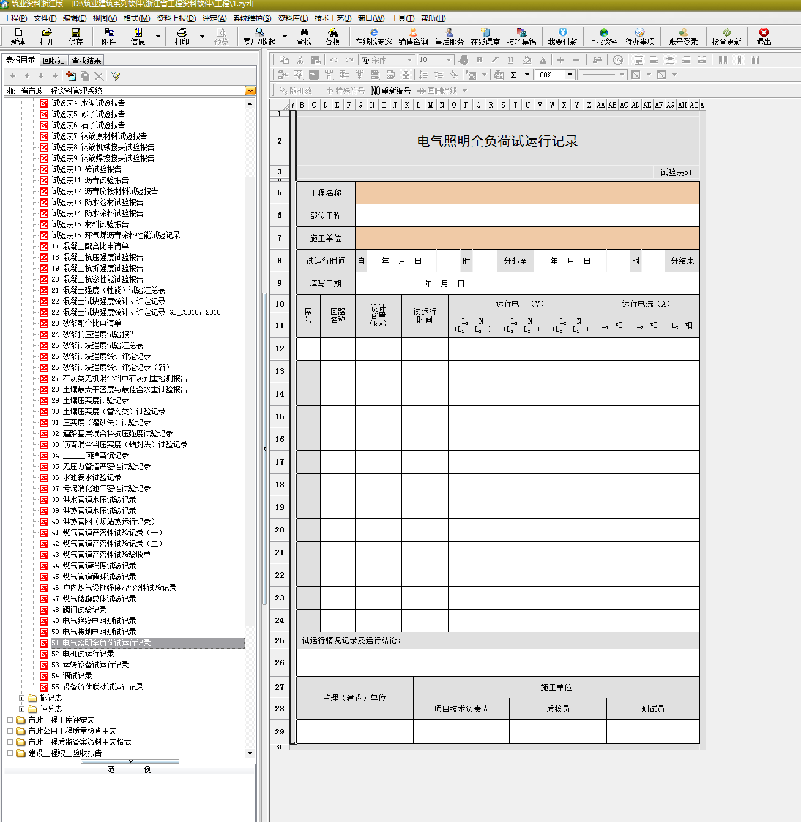Click the 展开/收起 toolbar icon
This screenshot has width=801, height=822.
point(259,36)
